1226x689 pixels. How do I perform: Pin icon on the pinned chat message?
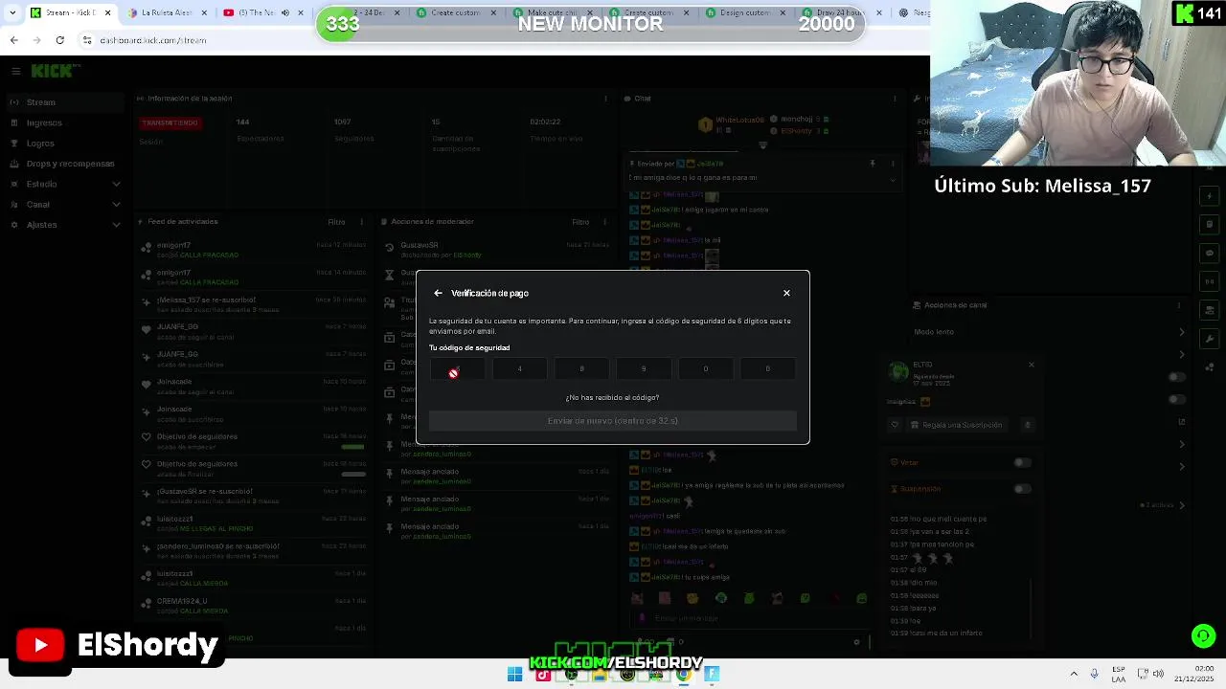tap(872, 164)
